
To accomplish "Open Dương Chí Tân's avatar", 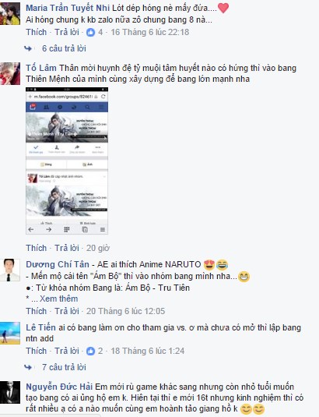I will (x=10, y=270).
